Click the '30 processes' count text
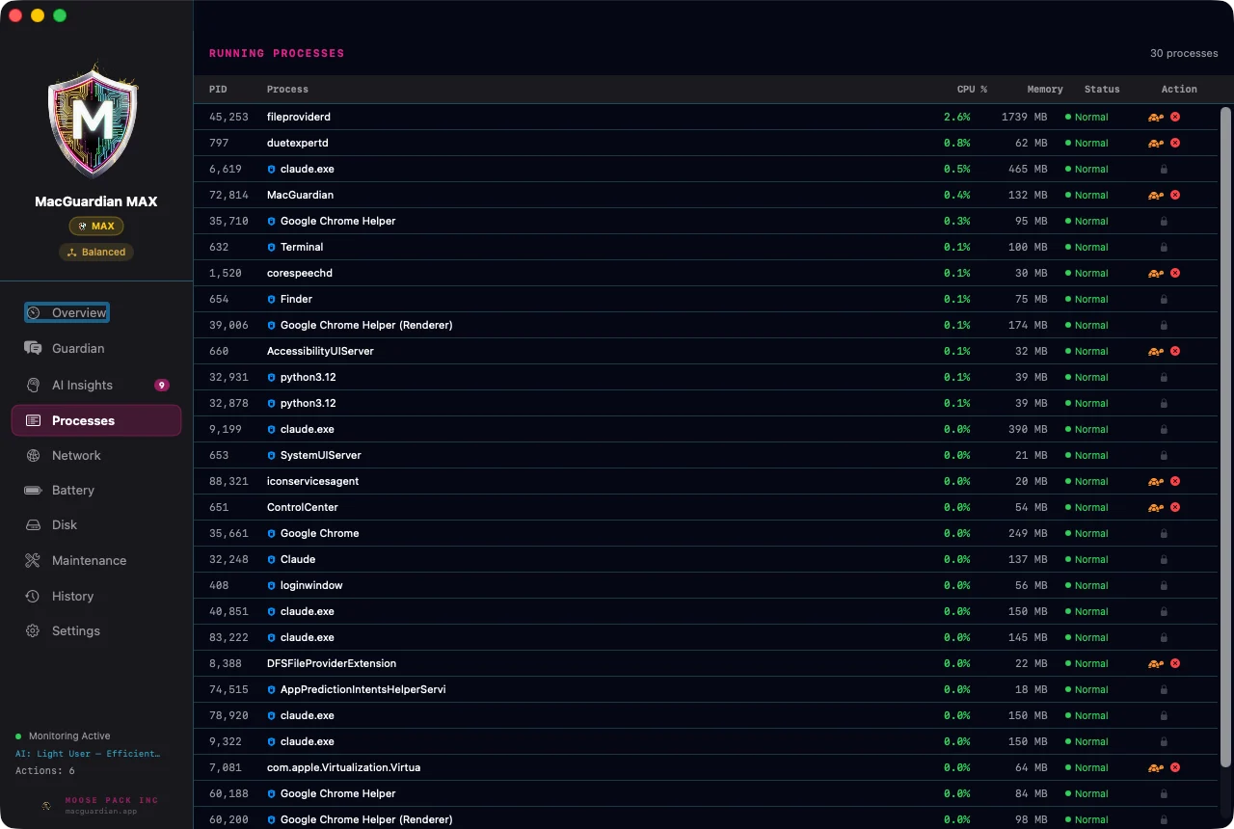Viewport: 1234px width, 829px height. click(1184, 53)
